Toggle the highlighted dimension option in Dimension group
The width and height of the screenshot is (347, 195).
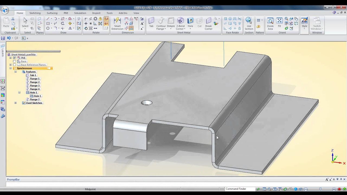(x=131, y=28)
